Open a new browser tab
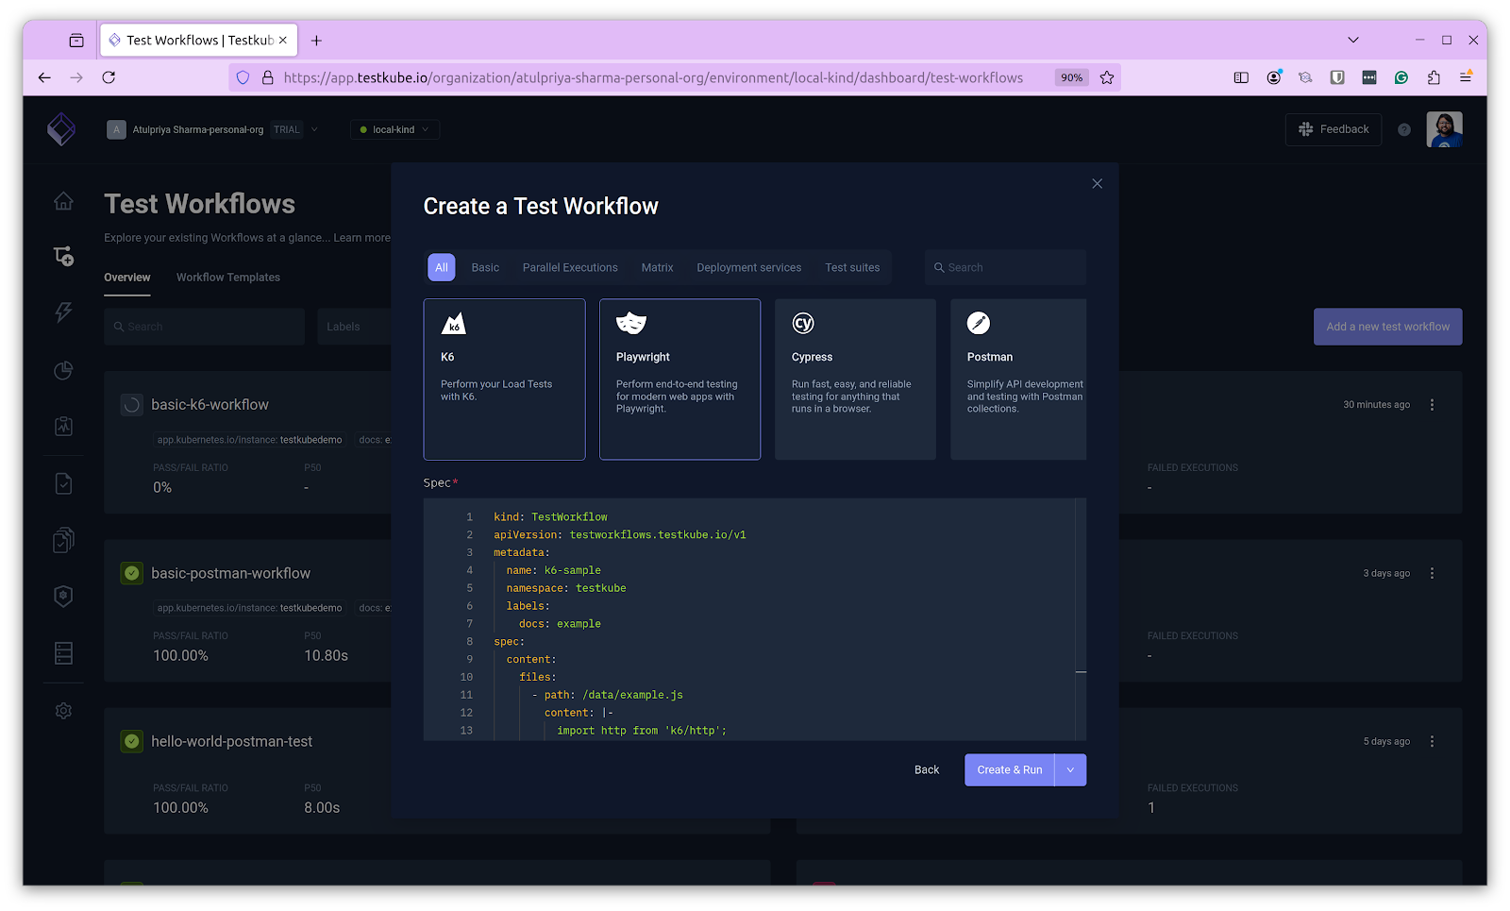This screenshot has width=1510, height=911. 316,41
